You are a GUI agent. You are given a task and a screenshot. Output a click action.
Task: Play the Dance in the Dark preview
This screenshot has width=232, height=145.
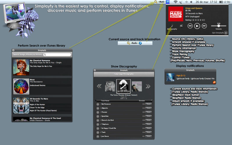pos(98,120)
